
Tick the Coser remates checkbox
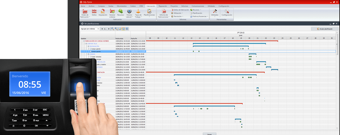click(x=90, y=57)
